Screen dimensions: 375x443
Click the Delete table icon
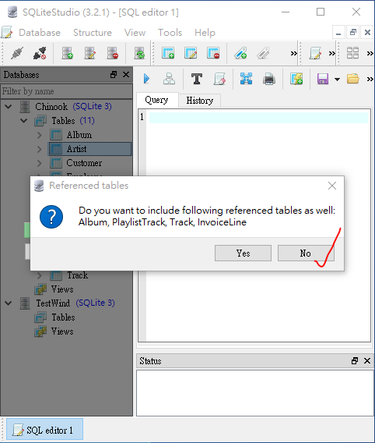pos(213,53)
